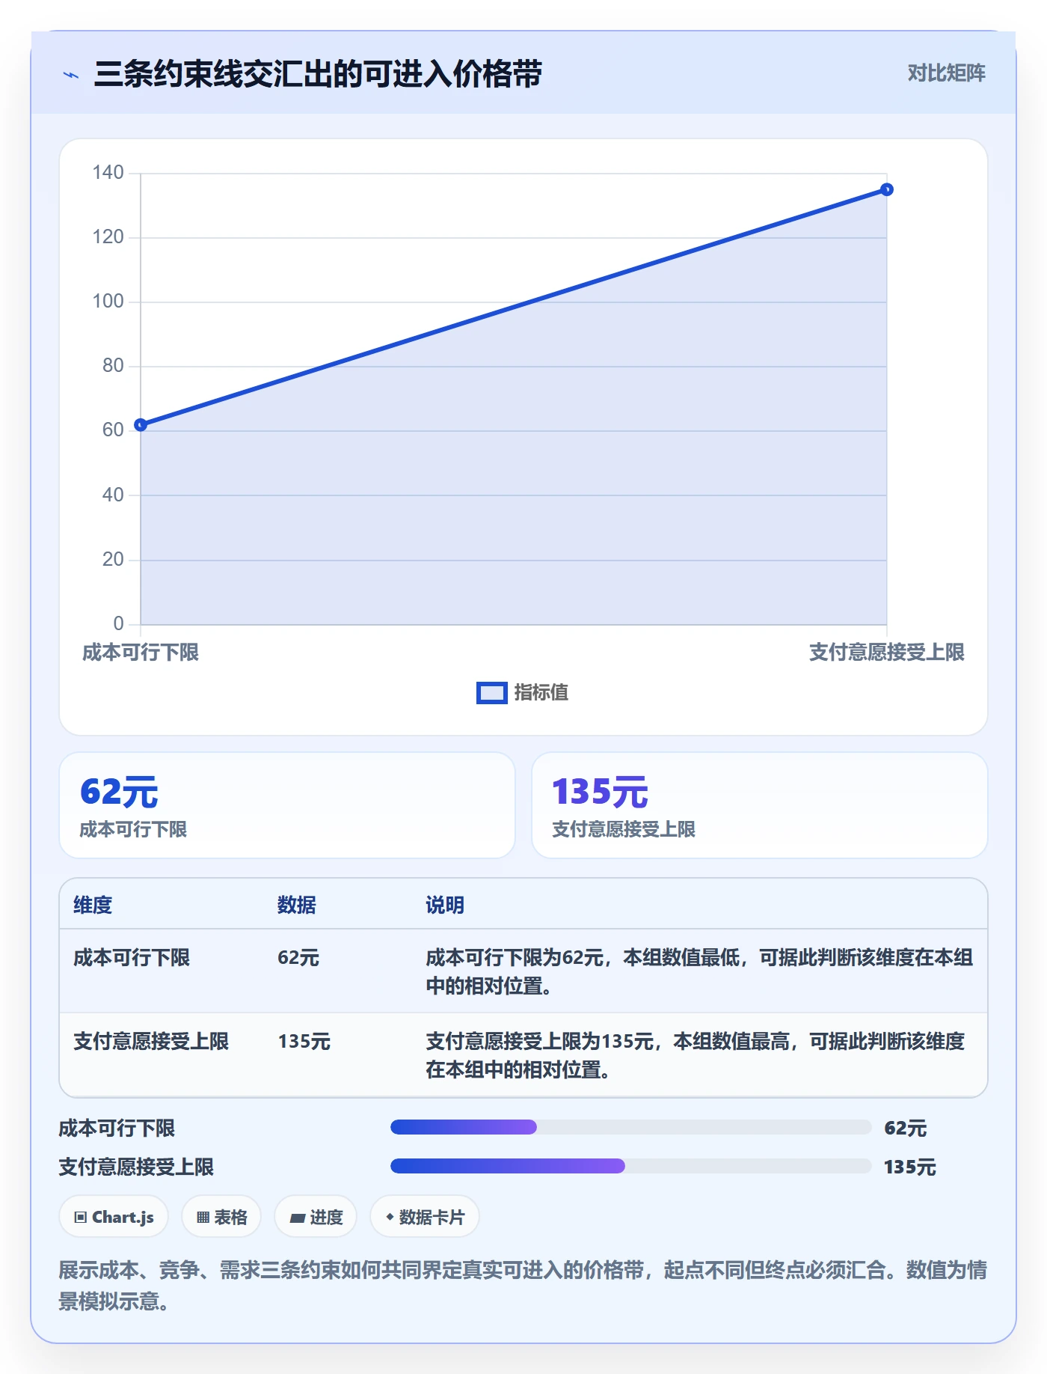1047x1374 pixels.
Task: Select the 支付意愿接受上限 data point on chart
Action: pos(886,189)
